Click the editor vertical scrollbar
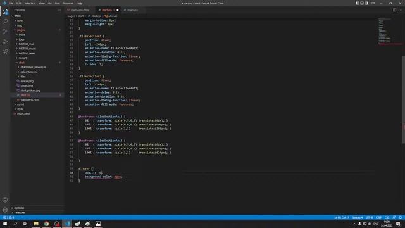Viewport: 405px width, 228px height. click(404, 99)
